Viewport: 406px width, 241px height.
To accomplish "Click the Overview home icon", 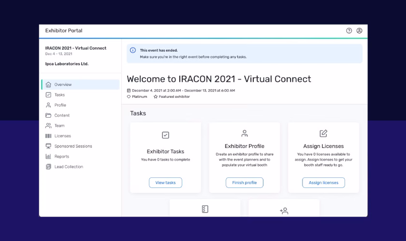I will pyautogui.click(x=48, y=84).
